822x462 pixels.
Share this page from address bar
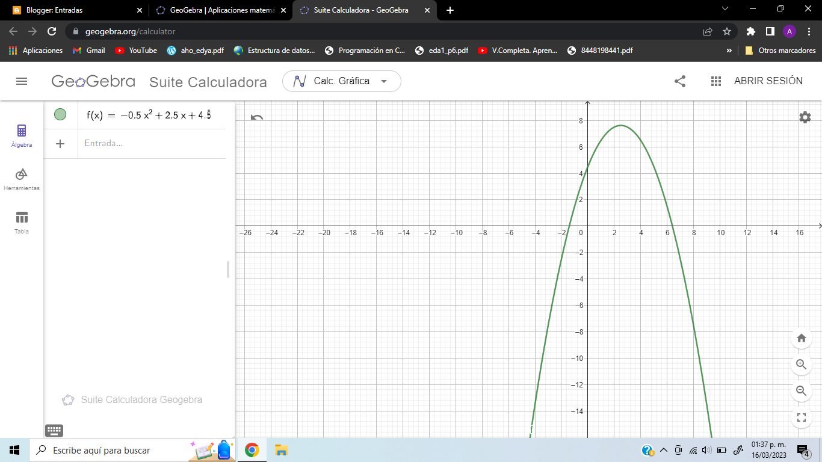[708, 31]
